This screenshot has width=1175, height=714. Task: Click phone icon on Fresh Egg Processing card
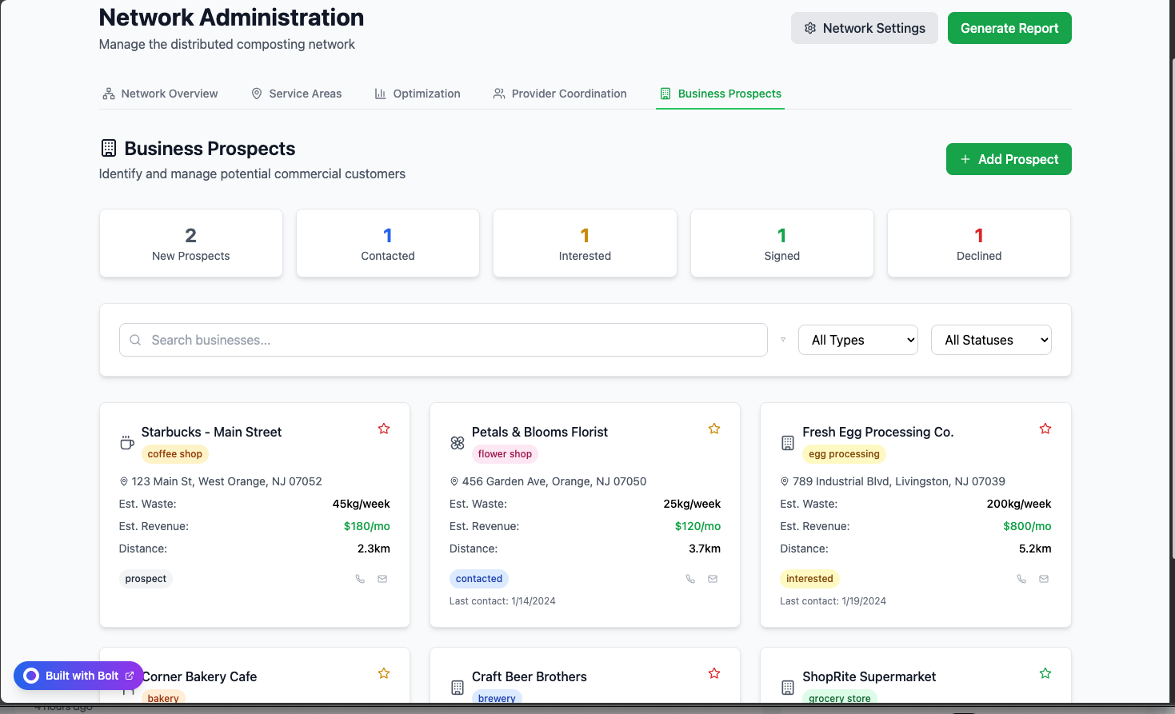pos(1021,579)
